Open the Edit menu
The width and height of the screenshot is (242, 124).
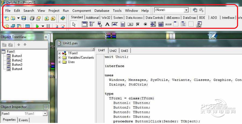[x=17, y=11]
